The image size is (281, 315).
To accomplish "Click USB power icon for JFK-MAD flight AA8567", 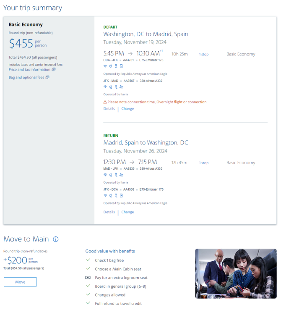I will [x=116, y=87].
